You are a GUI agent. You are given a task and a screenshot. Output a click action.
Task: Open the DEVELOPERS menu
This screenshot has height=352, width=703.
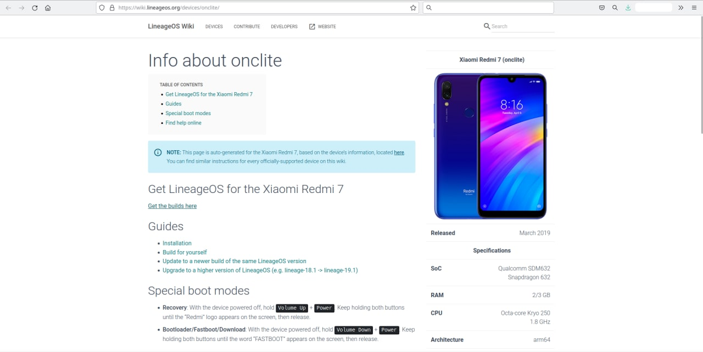pos(284,26)
